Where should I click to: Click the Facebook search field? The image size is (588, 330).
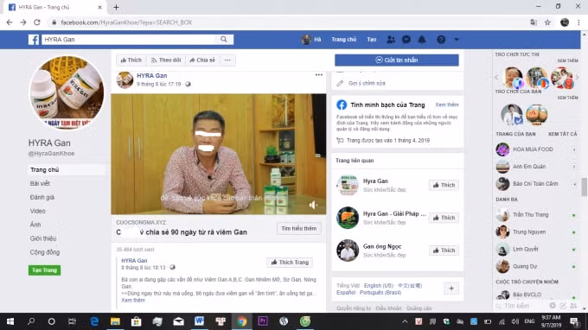coord(129,40)
